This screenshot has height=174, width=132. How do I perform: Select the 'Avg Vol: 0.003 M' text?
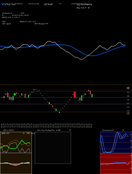(84, 4)
